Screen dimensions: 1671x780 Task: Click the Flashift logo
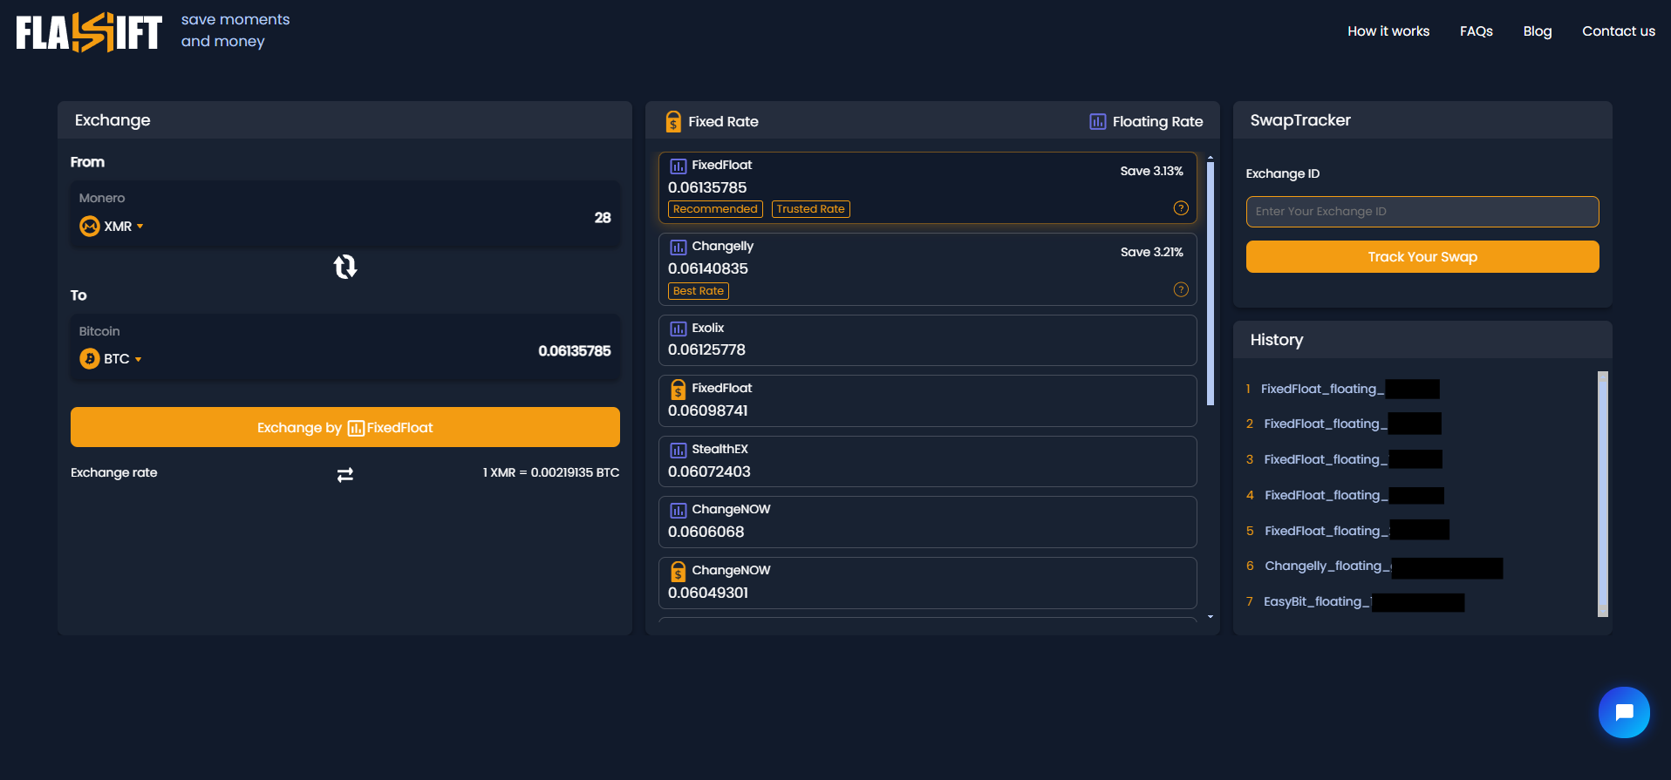[89, 32]
